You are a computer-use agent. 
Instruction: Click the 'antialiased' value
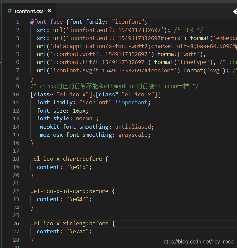pos(133,127)
